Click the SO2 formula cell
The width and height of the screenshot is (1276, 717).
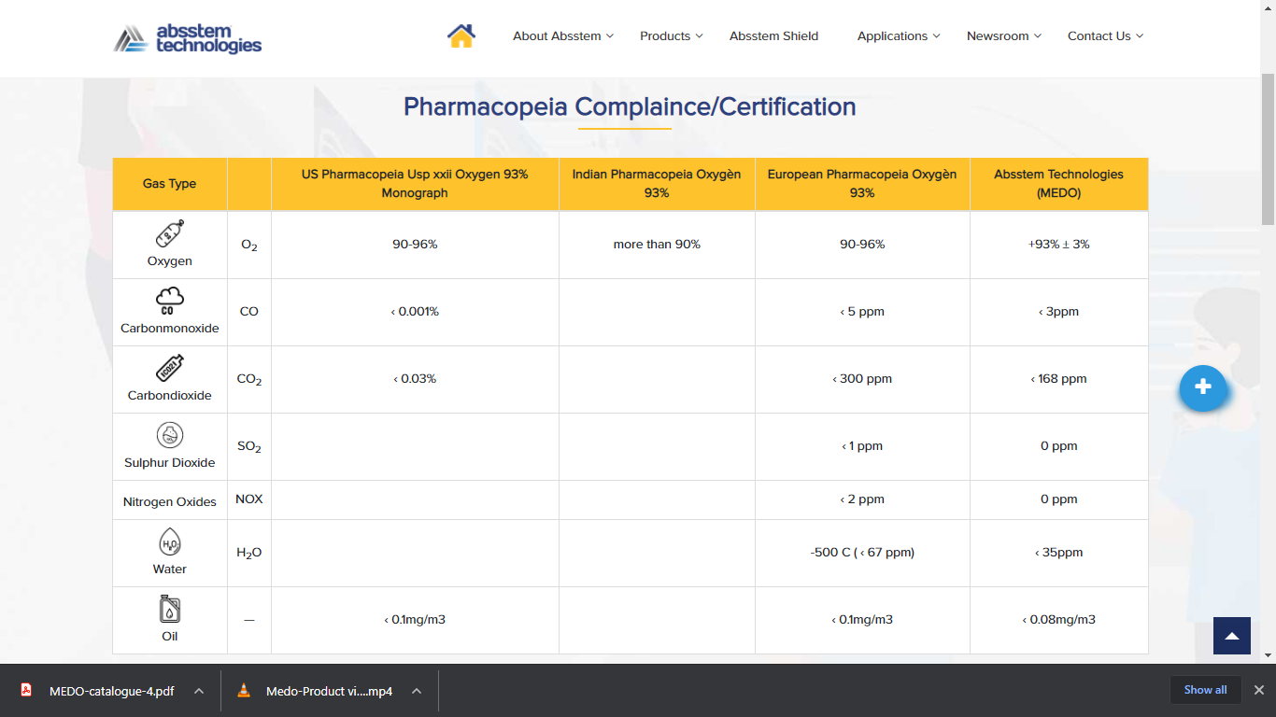[x=249, y=446]
